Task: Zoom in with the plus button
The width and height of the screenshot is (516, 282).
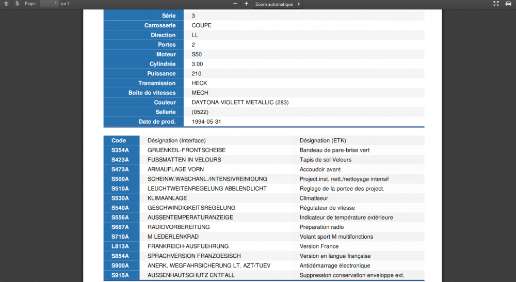Action: coord(246,4)
